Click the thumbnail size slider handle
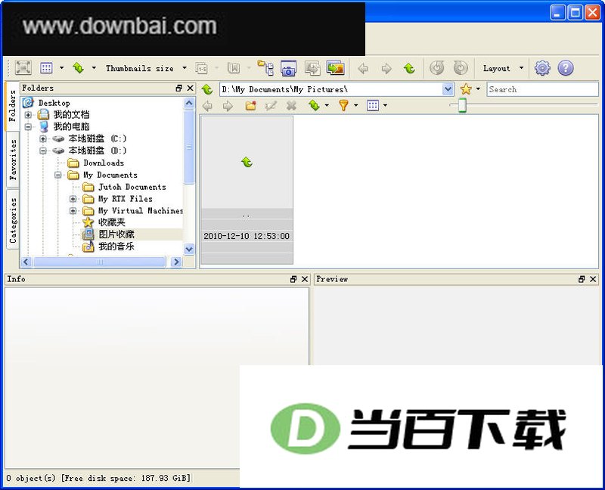This screenshot has width=605, height=490. (x=462, y=105)
